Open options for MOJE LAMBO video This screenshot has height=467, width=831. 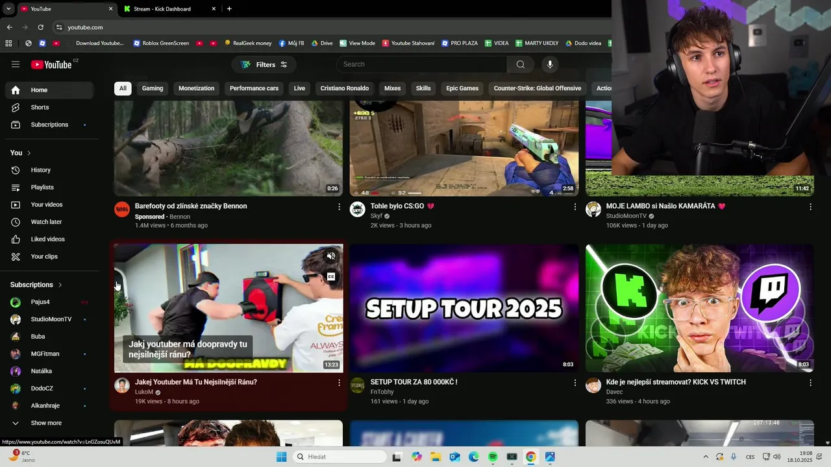pyautogui.click(x=810, y=206)
